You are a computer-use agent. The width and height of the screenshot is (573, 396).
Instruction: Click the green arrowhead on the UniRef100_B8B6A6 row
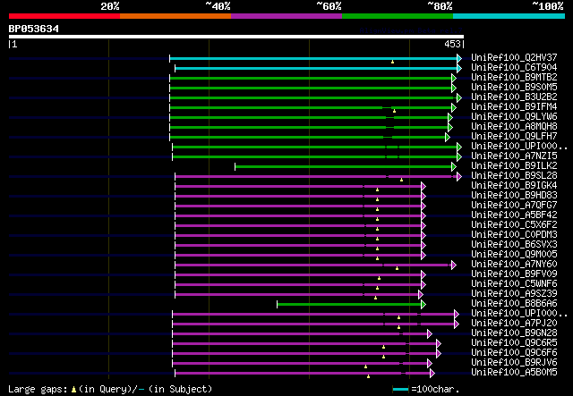[423, 305]
